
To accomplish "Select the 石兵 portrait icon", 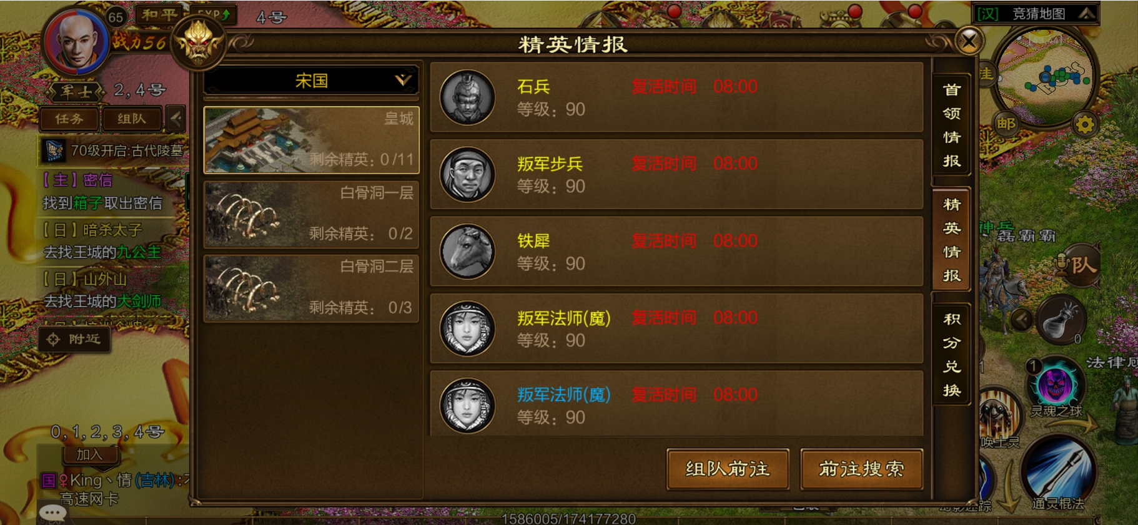I will [x=467, y=97].
